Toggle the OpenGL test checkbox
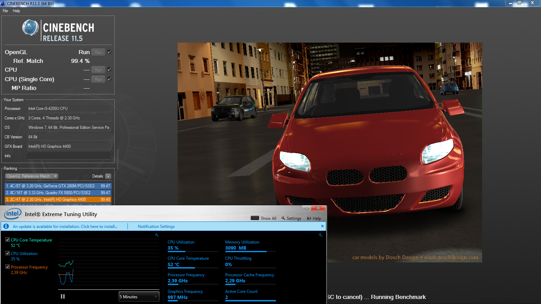This screenshot has width=541, height=304. point(109,52)
